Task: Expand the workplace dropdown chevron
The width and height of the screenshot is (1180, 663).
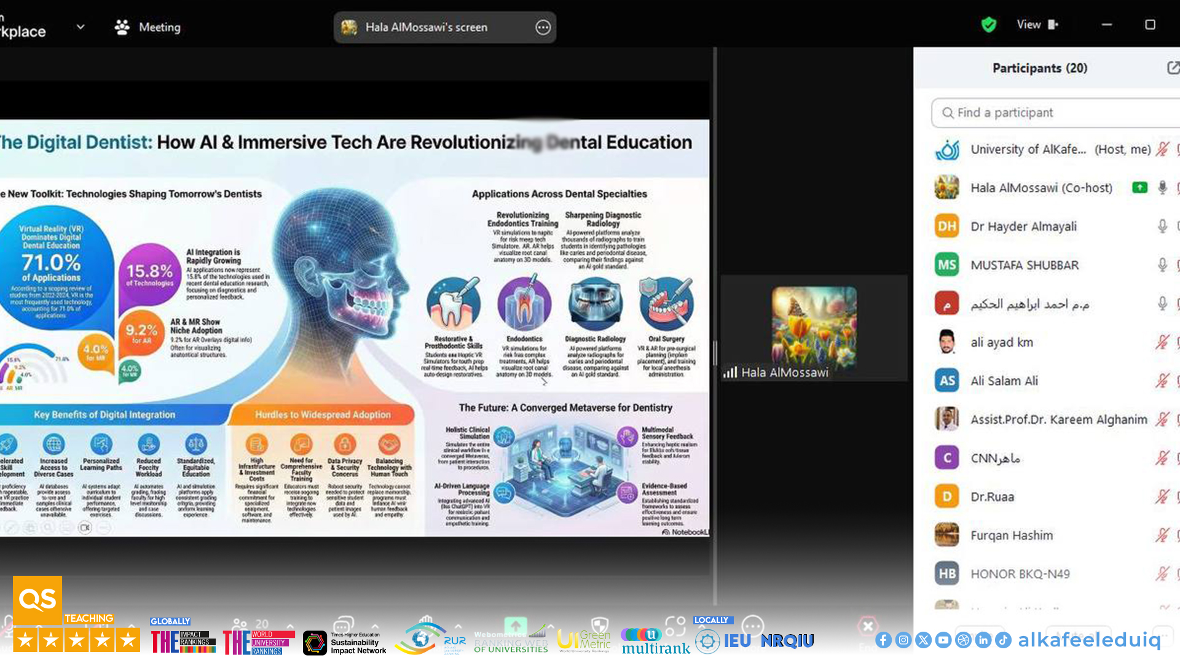Action: (81, 27)
